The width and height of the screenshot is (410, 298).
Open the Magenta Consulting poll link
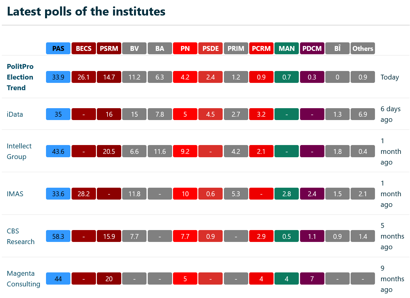click(23, 279)
